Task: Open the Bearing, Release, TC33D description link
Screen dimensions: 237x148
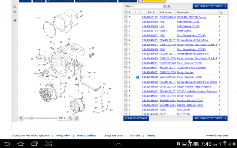Action: pyautogui.click(x=190, y=105)
